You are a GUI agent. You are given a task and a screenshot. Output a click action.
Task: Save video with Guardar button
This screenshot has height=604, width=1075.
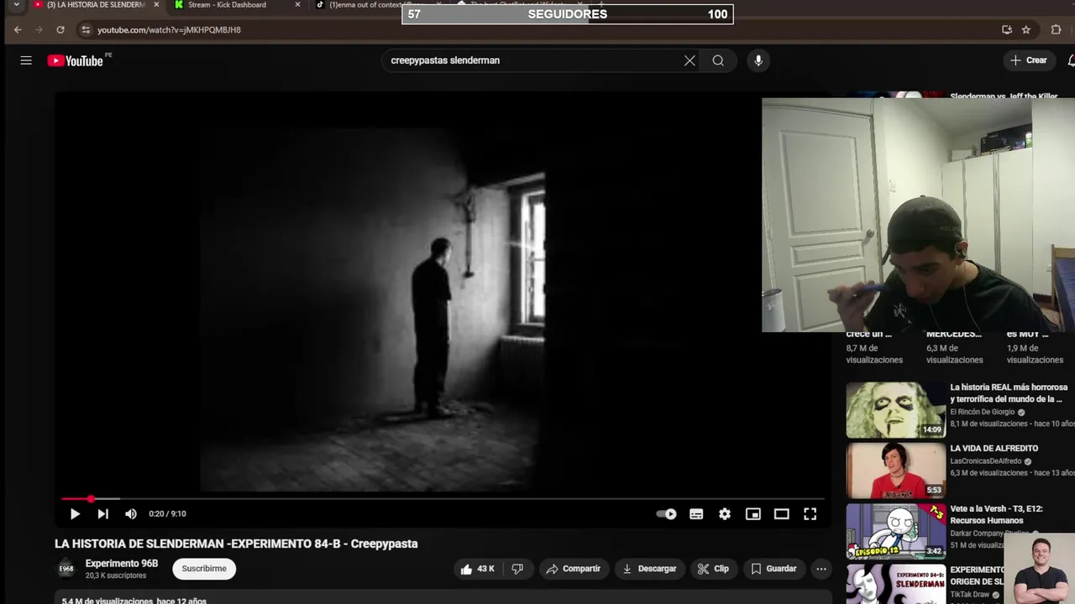pos(773,569)
